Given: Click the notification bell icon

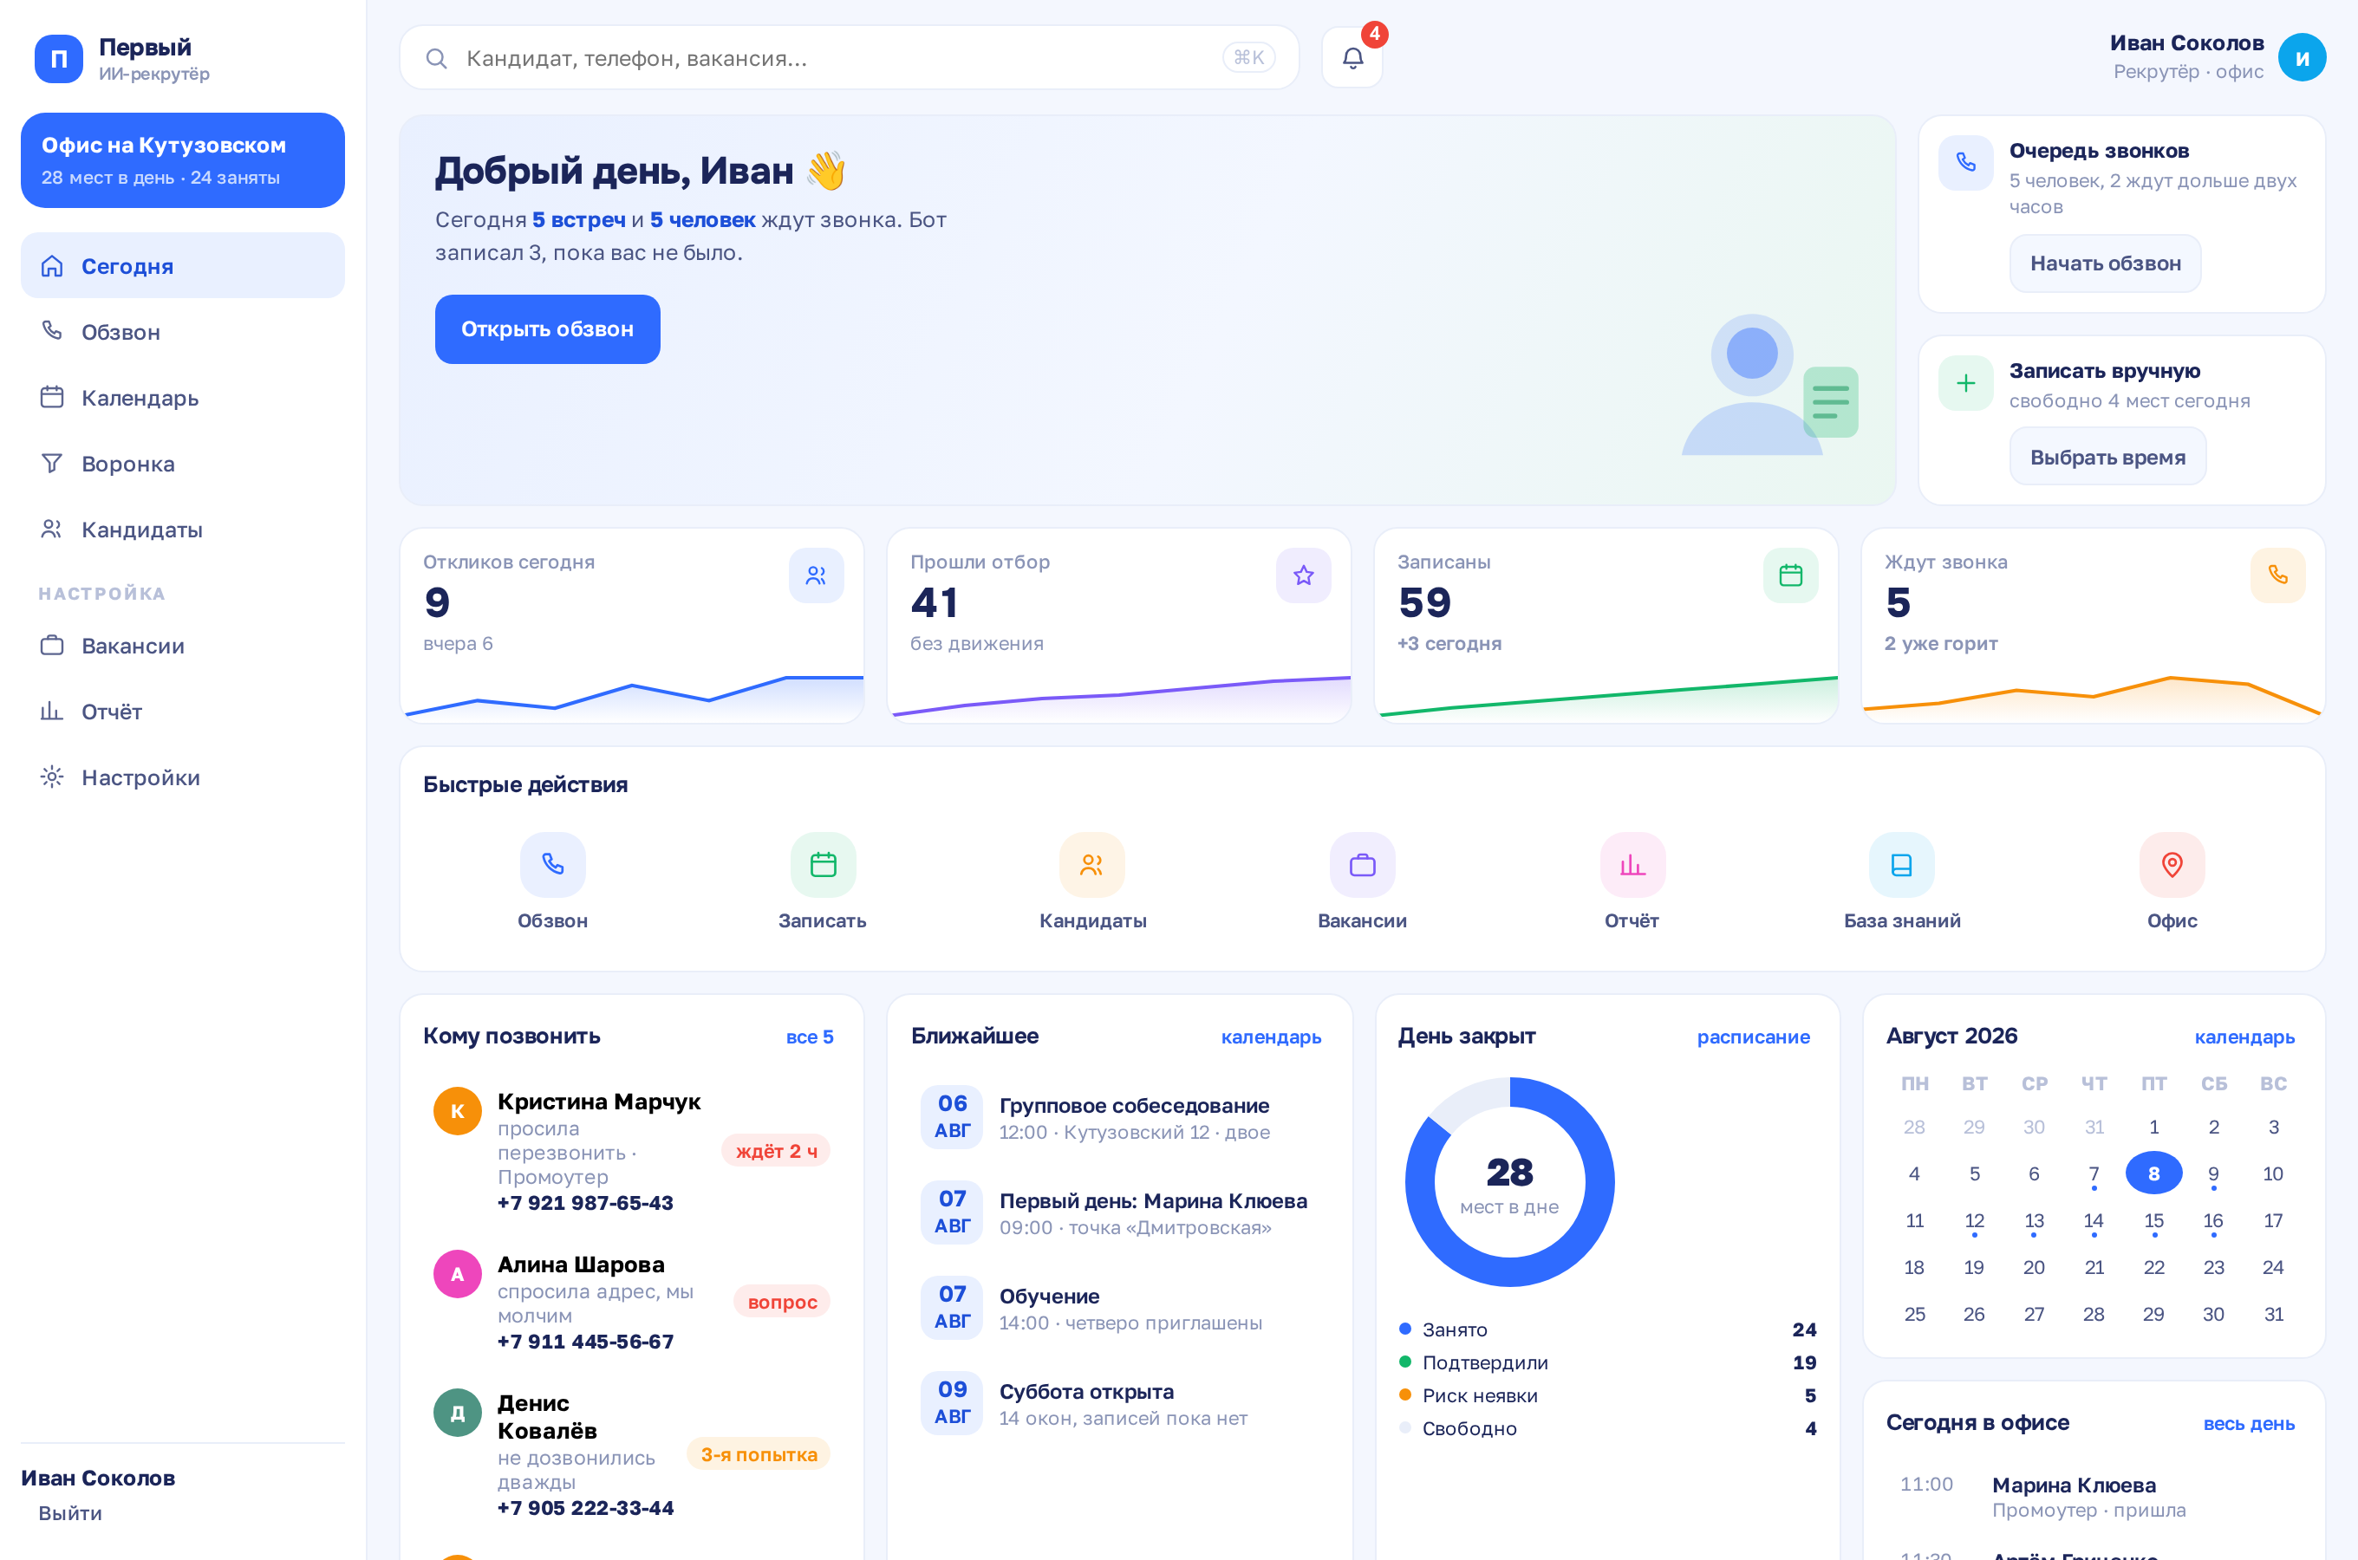Looking at the screenshot, I should [1352, 58].
